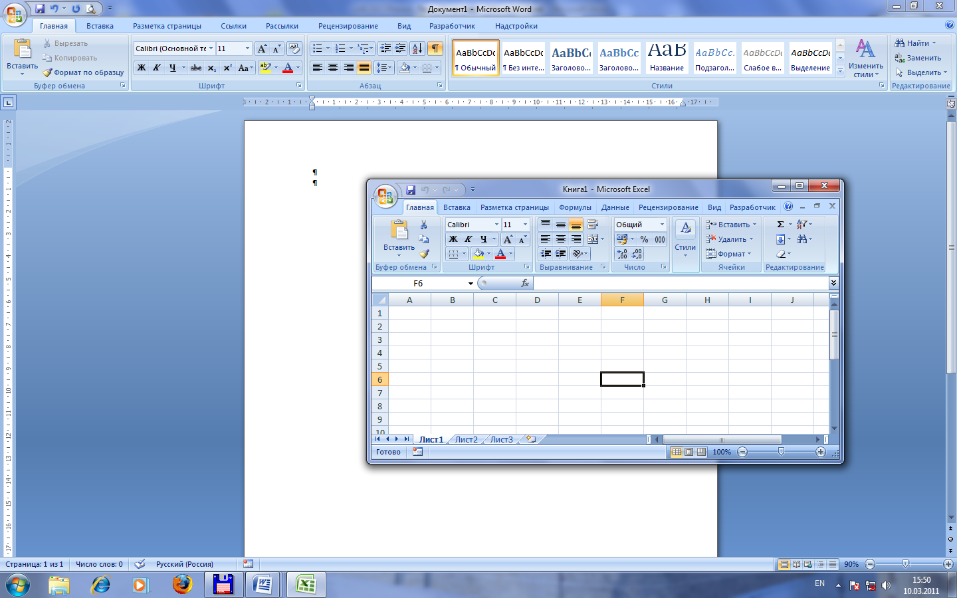
Task: Open Word's Рассылки tab
Action: pos(282,26)
